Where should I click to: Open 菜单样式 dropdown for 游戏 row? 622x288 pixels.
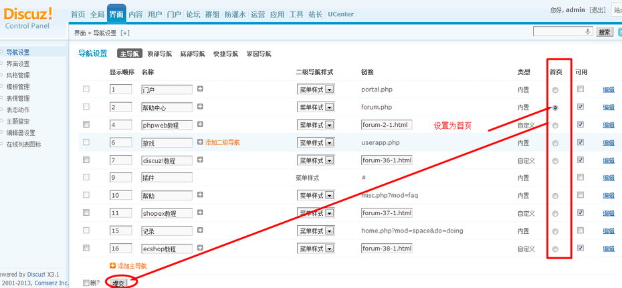pos(316,142)
